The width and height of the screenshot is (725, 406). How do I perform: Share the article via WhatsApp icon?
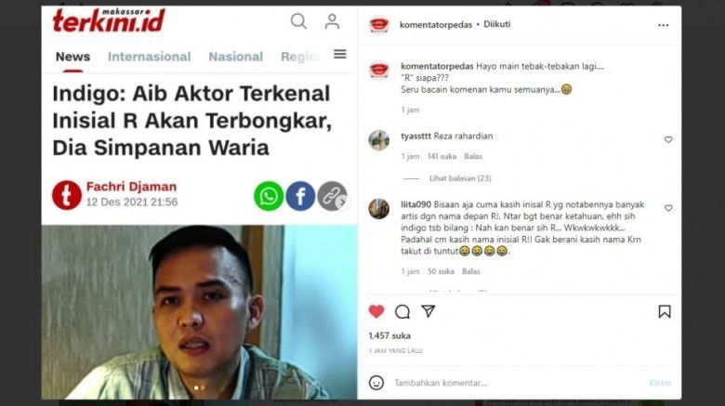(269, 196)
